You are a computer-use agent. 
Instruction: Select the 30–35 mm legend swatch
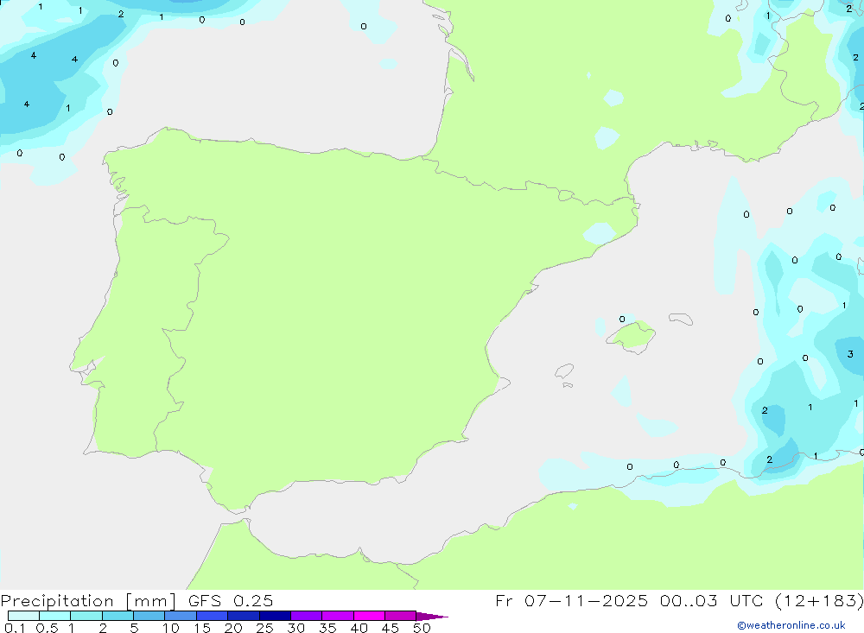(x=307, y=616)
